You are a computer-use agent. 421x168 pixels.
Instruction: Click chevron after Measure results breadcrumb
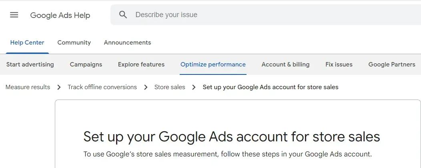(59, 87)
